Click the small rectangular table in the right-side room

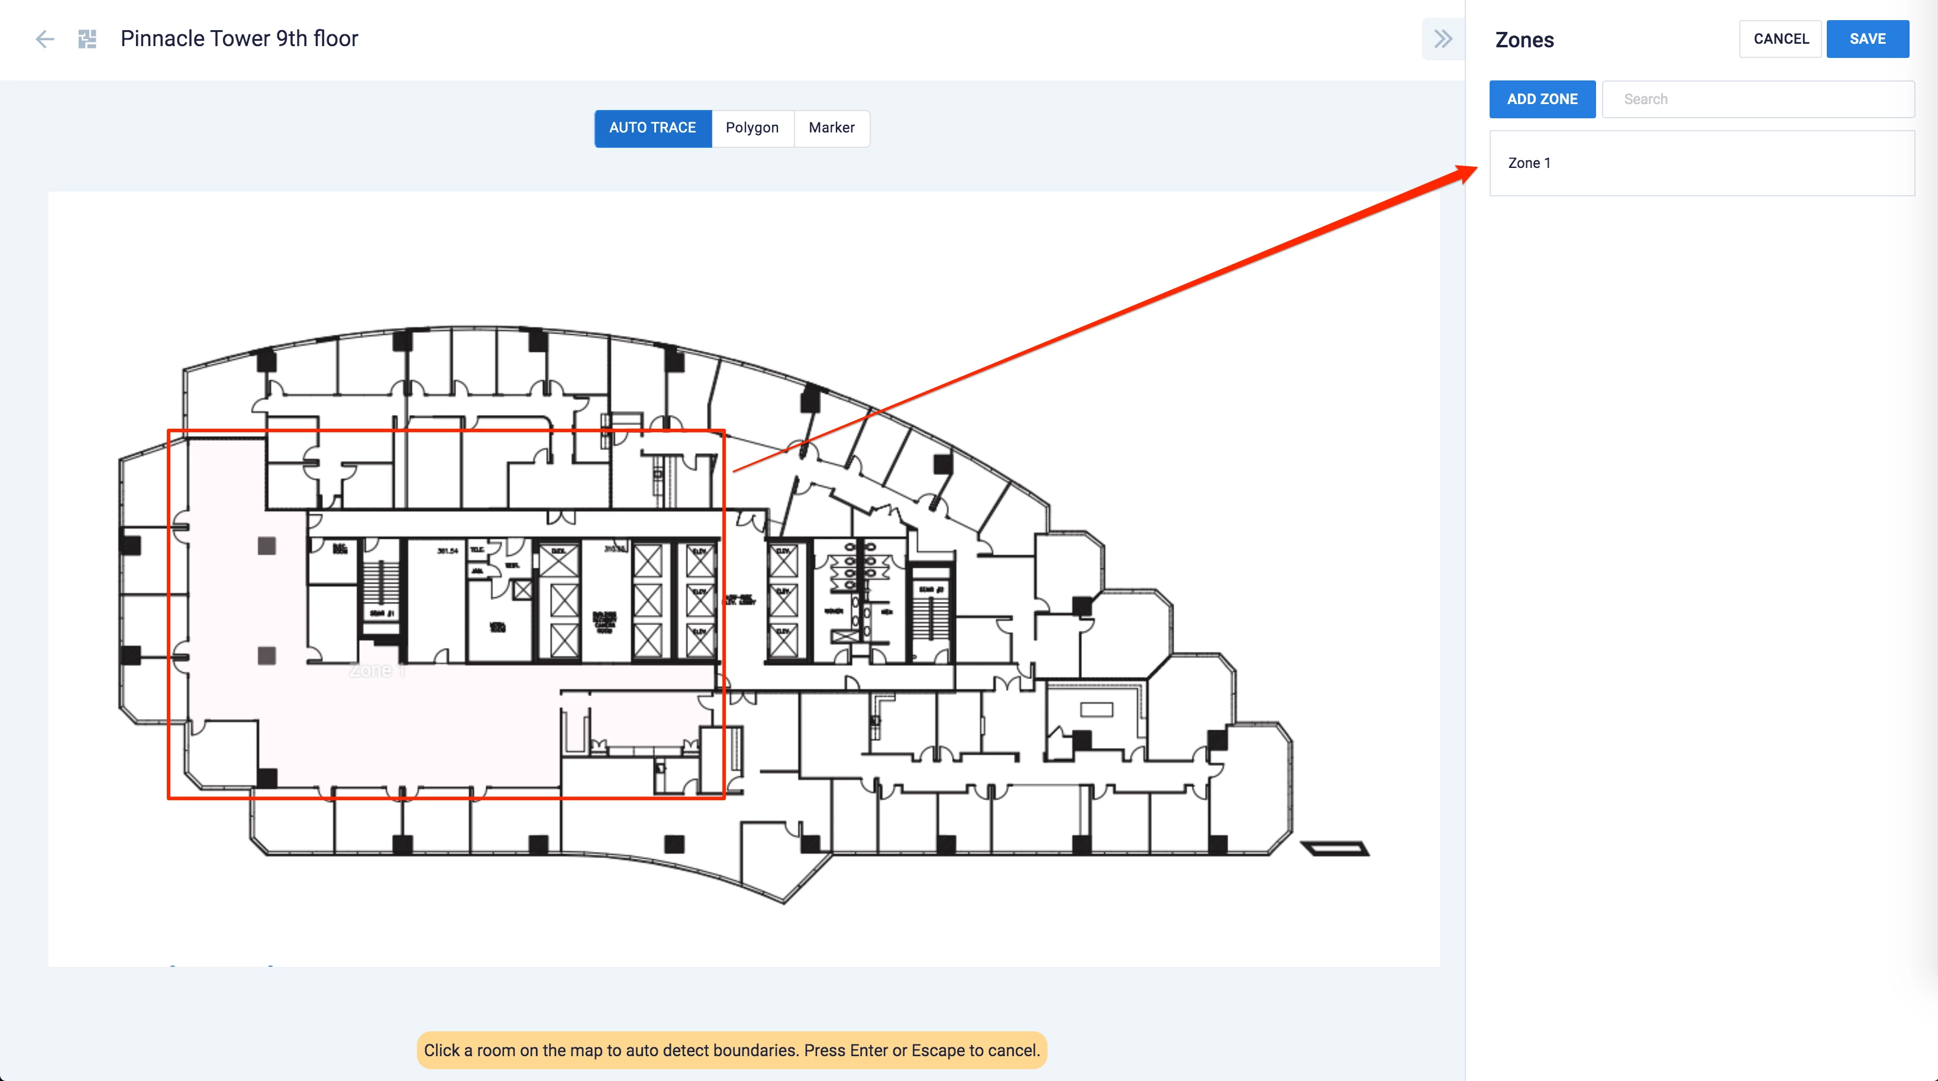pos(1096,710)
